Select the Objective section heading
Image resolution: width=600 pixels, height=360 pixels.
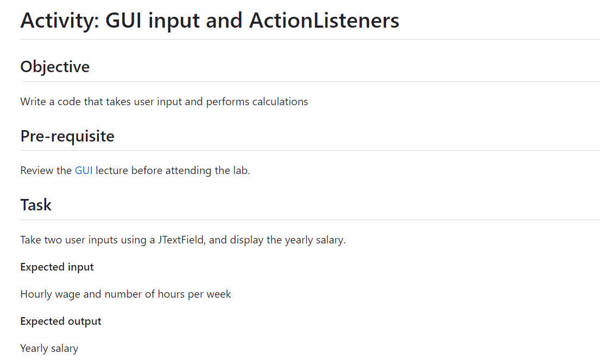55,67
